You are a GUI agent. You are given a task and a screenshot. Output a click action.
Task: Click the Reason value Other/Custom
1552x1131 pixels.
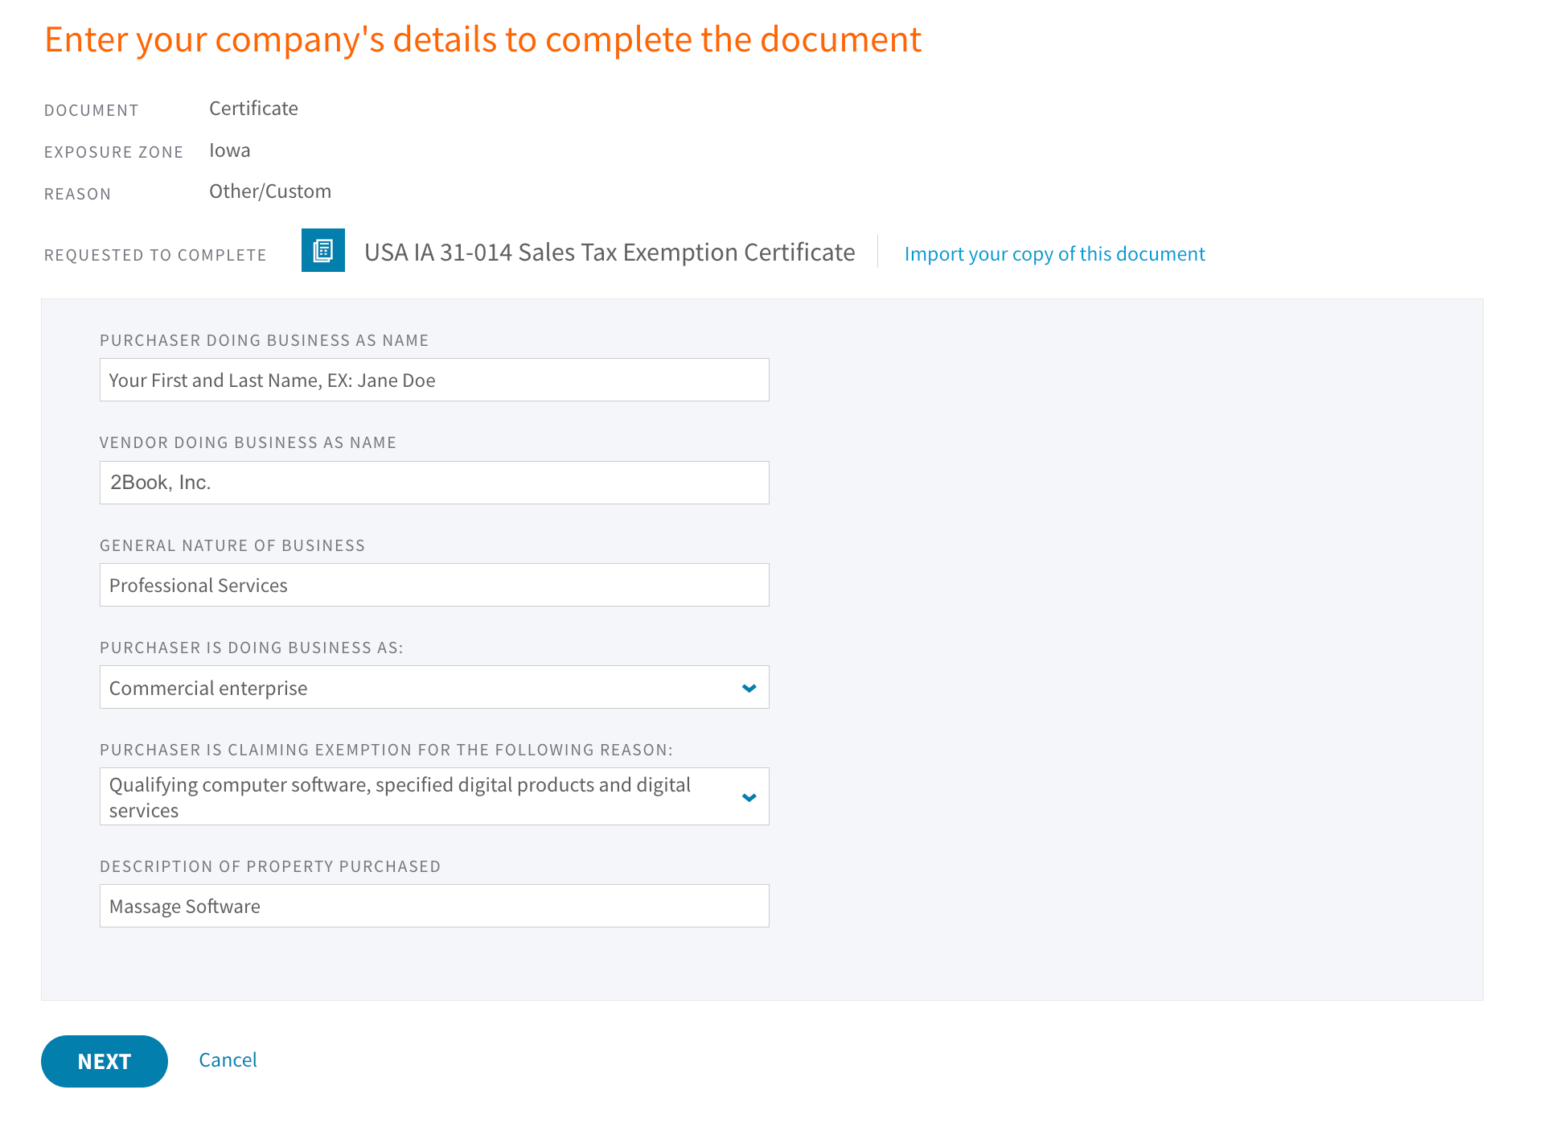(x=270, y=191)
